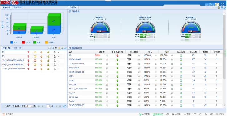The width and height of the screenshot is (227, 116).
Task: Open device link baiyin_sw2 in the table
Action: point(73,97)
